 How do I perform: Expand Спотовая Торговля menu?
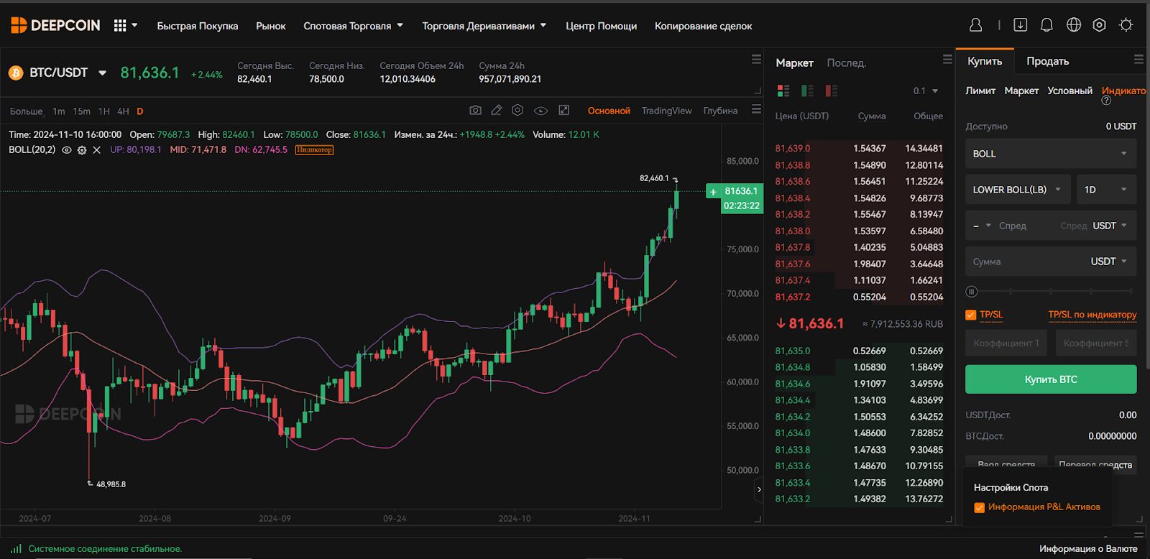tap(353, 26)
